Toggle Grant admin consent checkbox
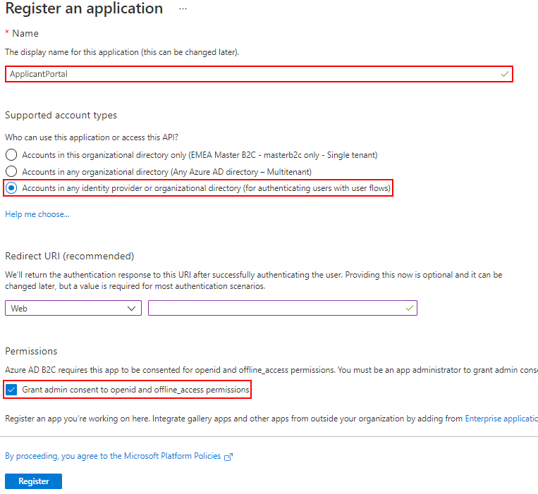538x494 pixels. point(11,390)
